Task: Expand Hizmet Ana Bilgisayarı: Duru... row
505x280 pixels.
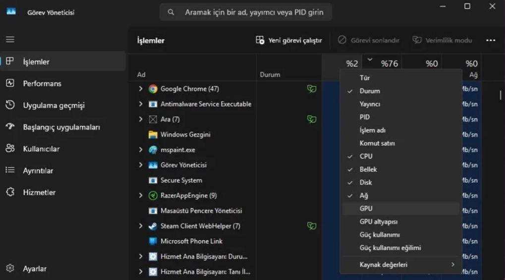Action: (x=140, y=256)
